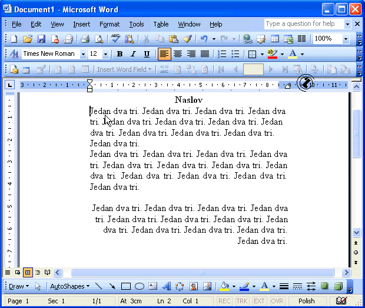Apply Line Color brush on Drawing toolbar
Image resolution: width=365 pixels, height=308 pixels.
point(244,286)
